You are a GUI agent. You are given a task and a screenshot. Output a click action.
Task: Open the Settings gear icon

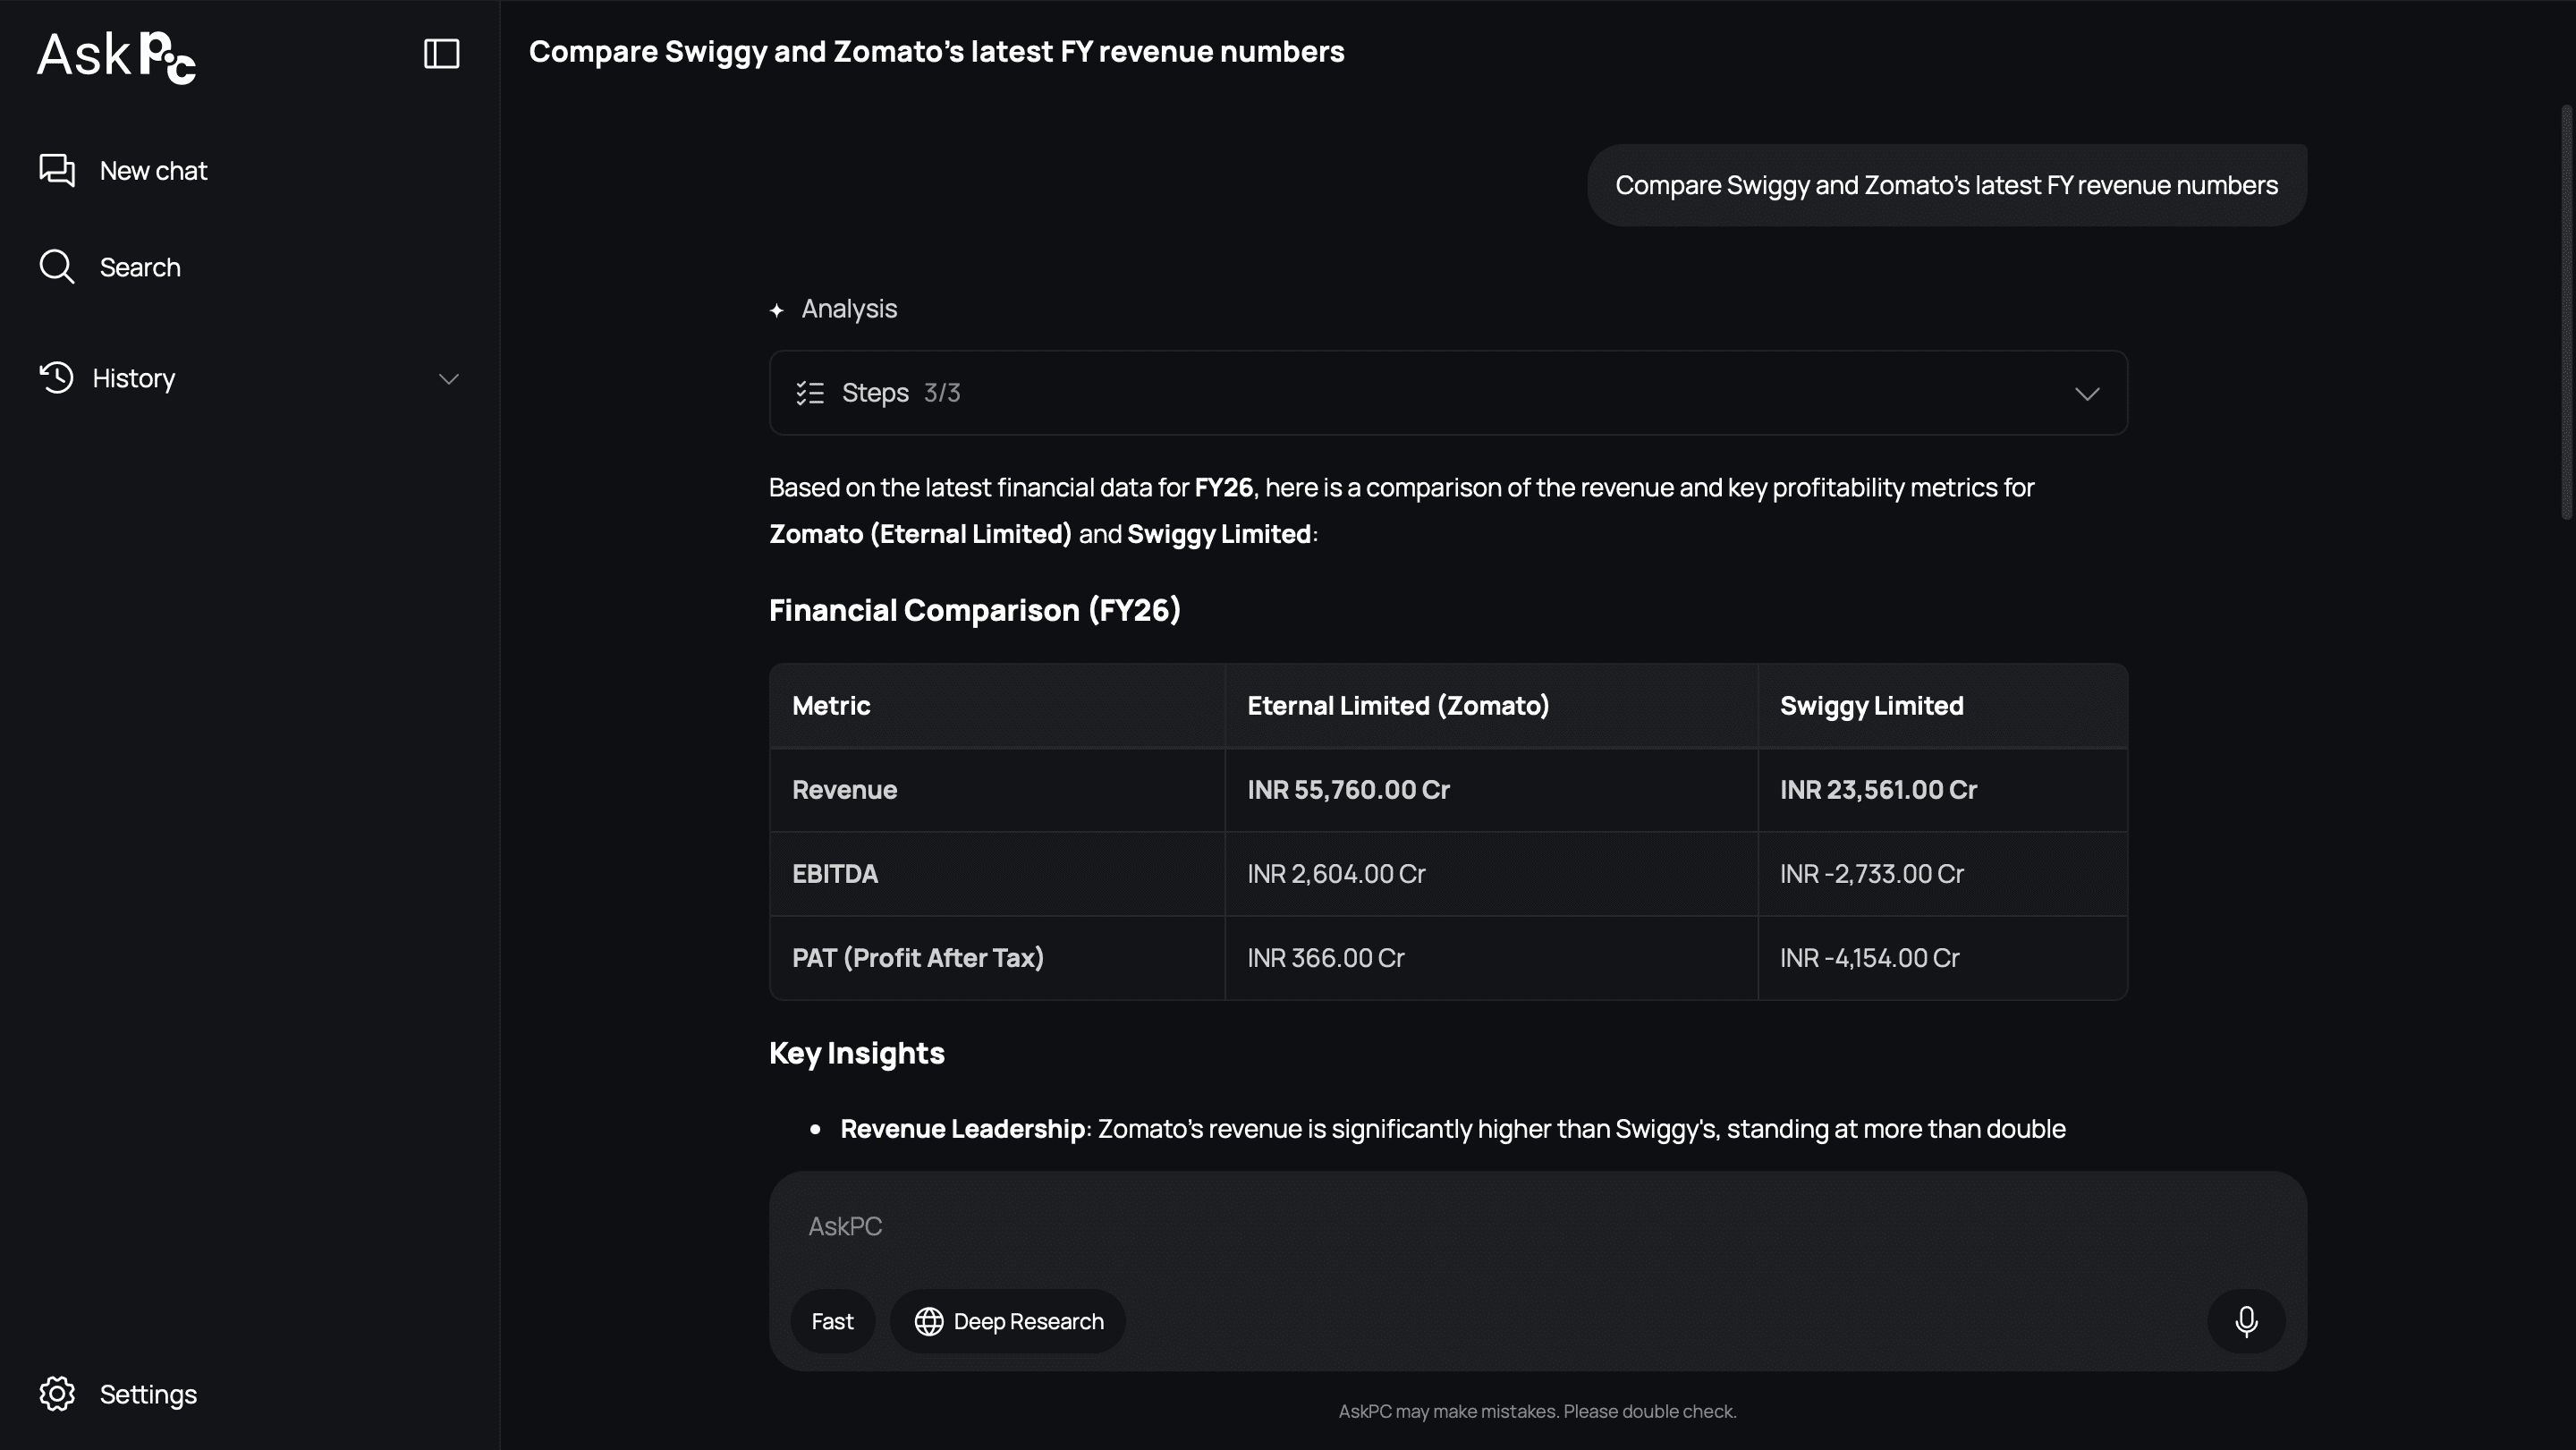[x=57, y=1394]
